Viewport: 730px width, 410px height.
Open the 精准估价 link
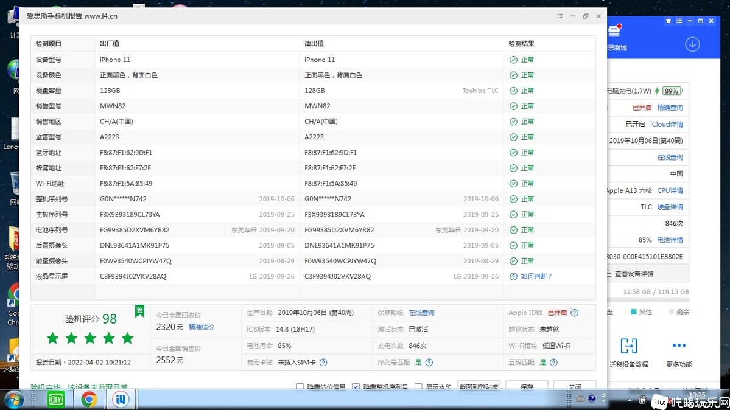[x=201, y=327]
